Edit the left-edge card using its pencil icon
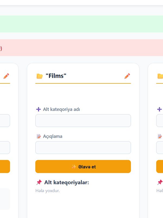163x218 pixels. pyautogui.click(x=6, y=76)
